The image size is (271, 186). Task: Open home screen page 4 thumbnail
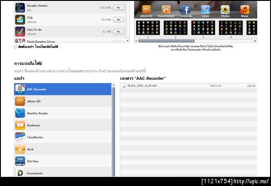tap(231, 28)
